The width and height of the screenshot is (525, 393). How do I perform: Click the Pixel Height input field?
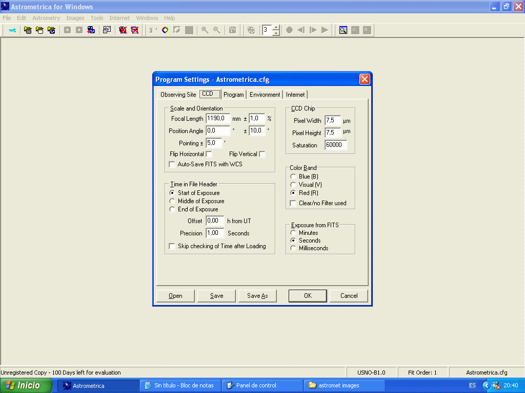pos(333,133)
